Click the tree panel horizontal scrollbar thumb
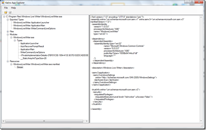Screen dimensions: 206x130 pos(44,121)
